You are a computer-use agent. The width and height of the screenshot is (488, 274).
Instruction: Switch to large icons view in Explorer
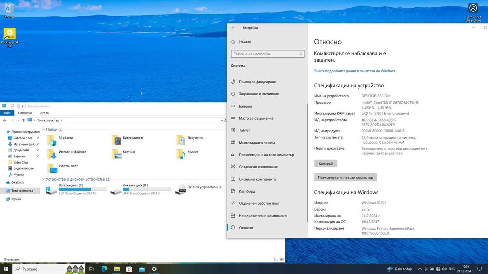282,260
